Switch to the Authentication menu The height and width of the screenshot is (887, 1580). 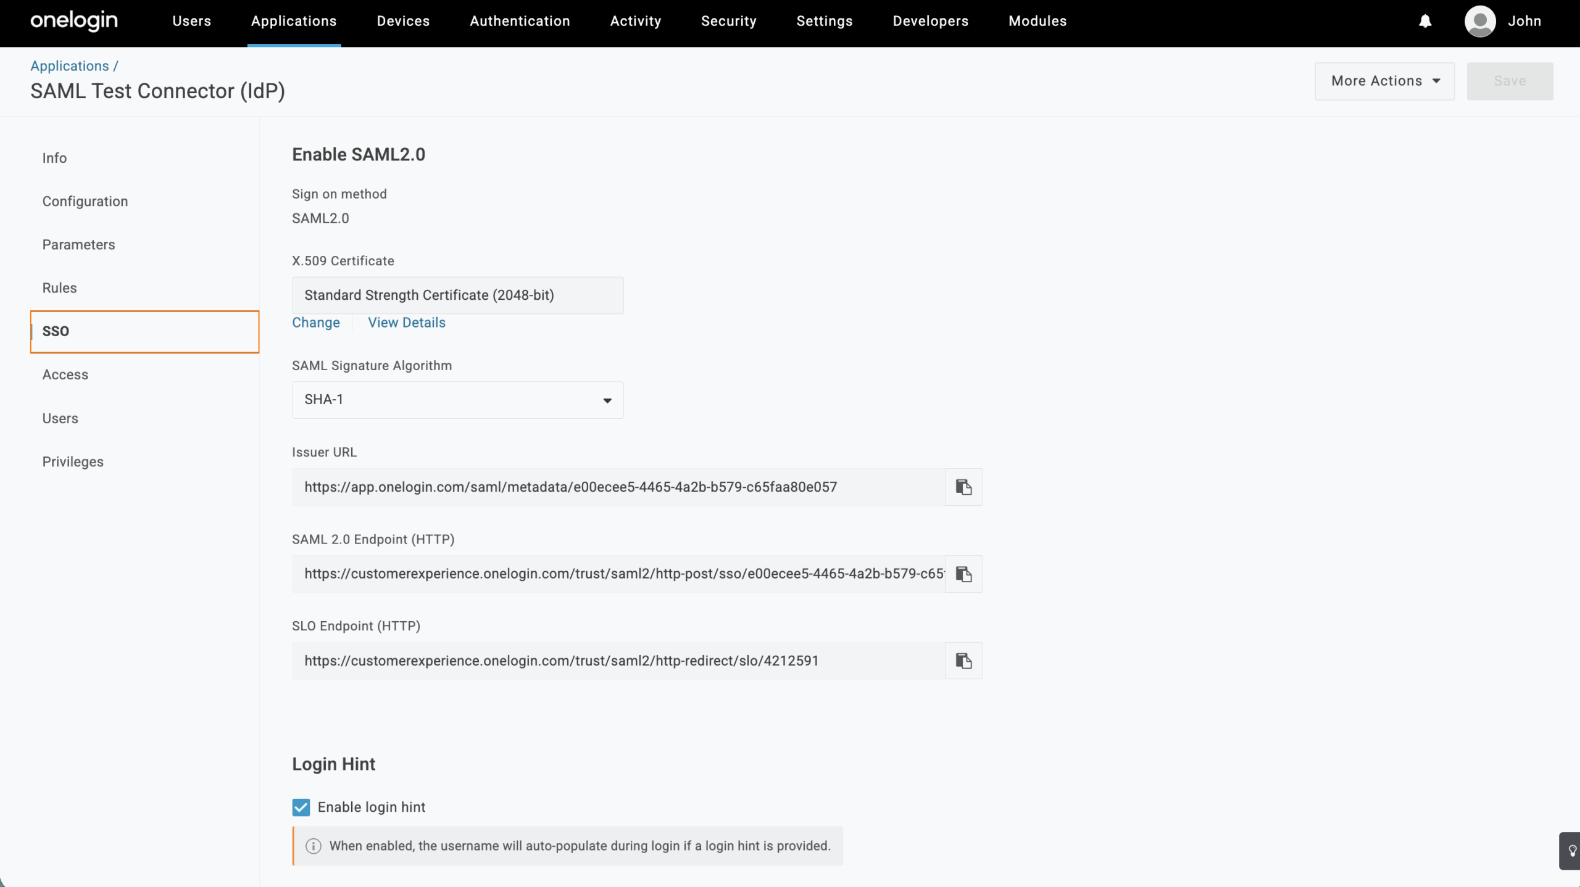point(520,20)
